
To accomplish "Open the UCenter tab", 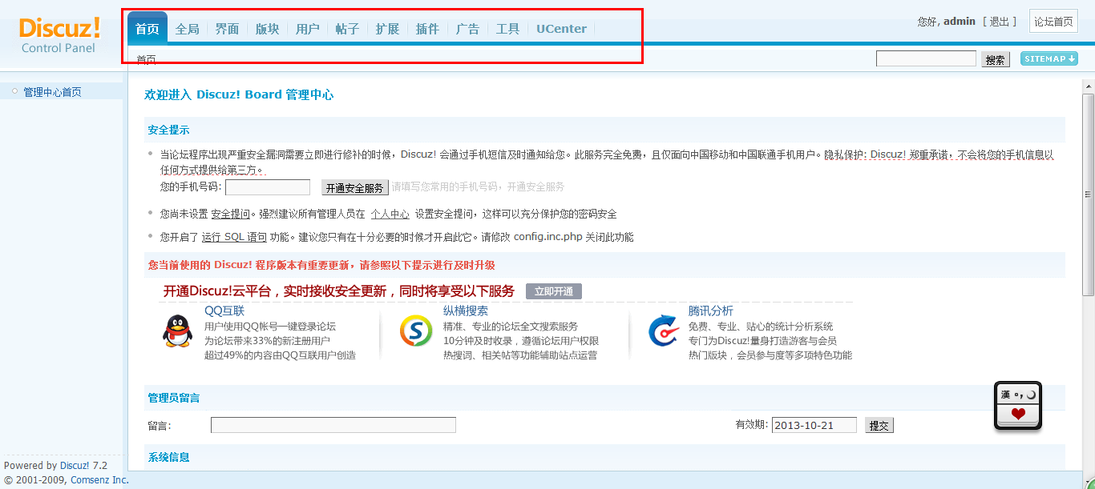I will click(562, 29).
